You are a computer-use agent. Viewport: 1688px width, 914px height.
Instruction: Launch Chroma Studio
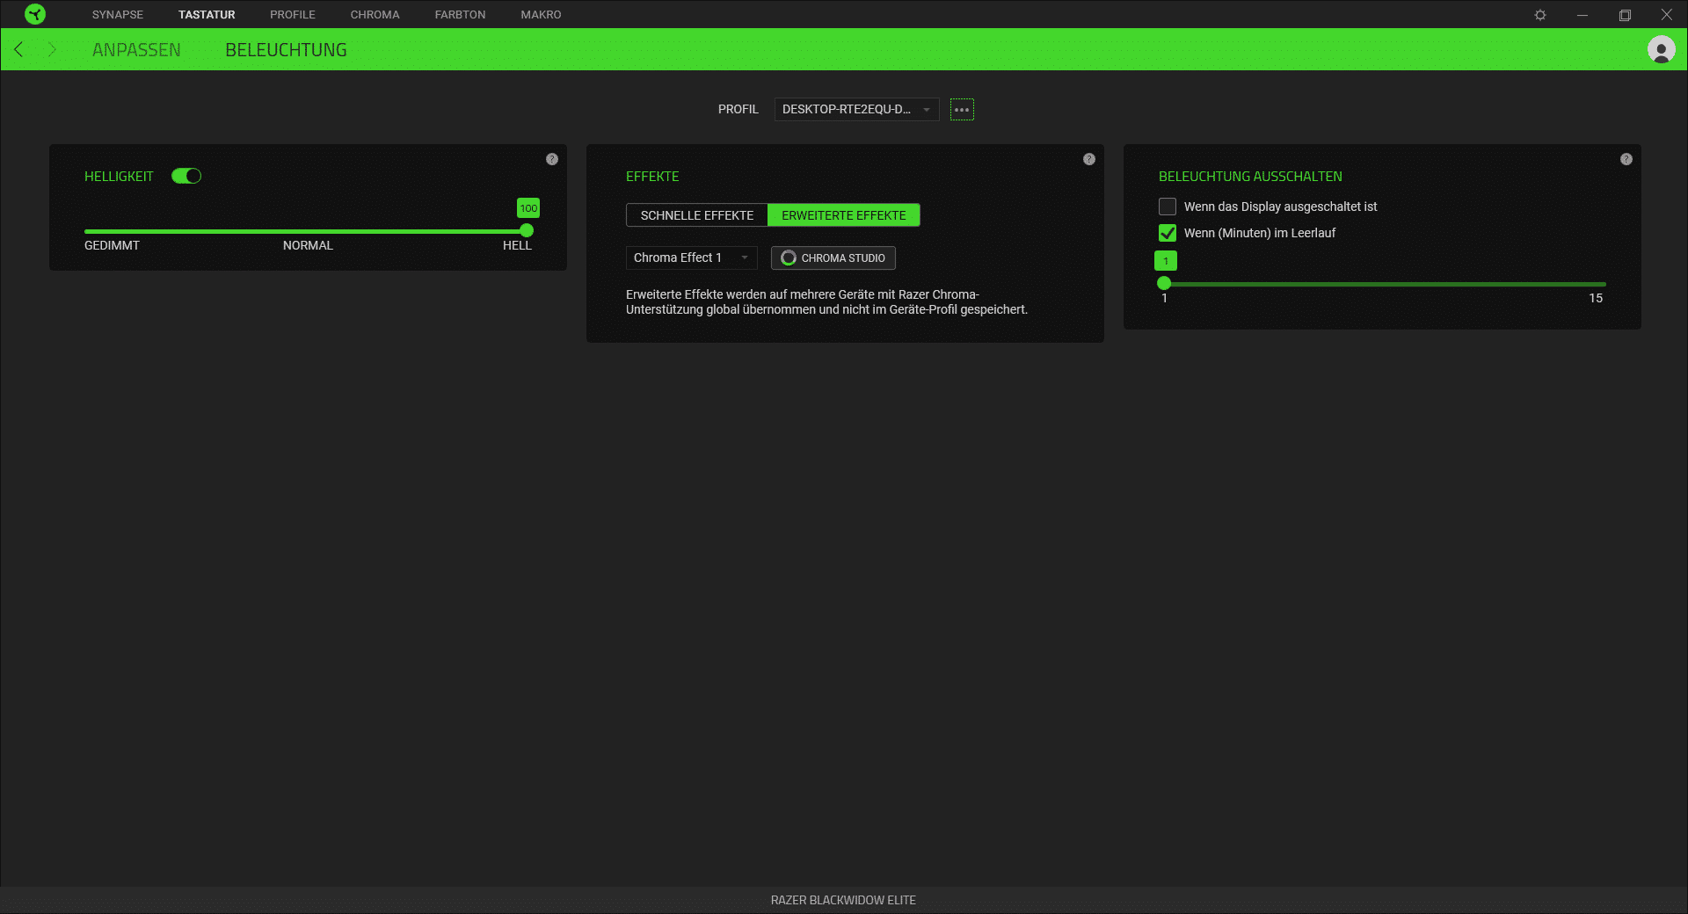tap(833, 258)
